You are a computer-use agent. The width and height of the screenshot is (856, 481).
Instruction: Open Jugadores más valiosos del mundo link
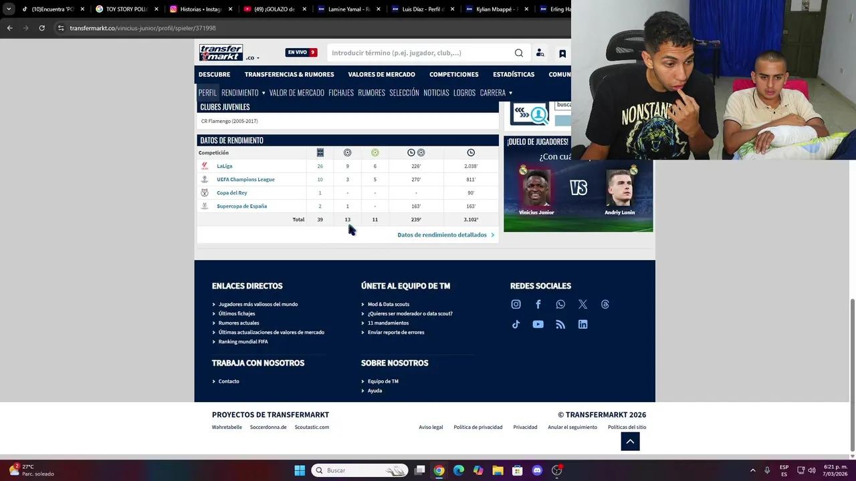(258, 304)
